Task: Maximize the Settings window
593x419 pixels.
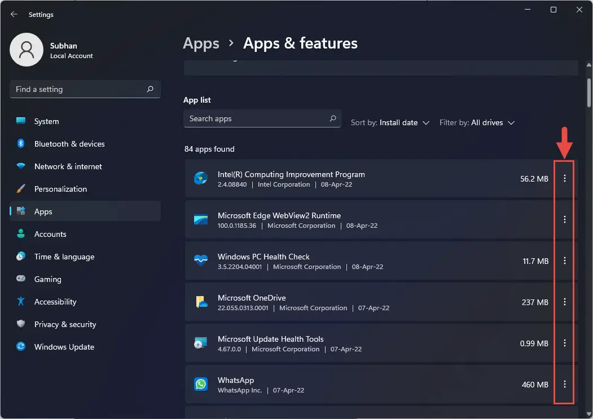Action: point(554,10)
